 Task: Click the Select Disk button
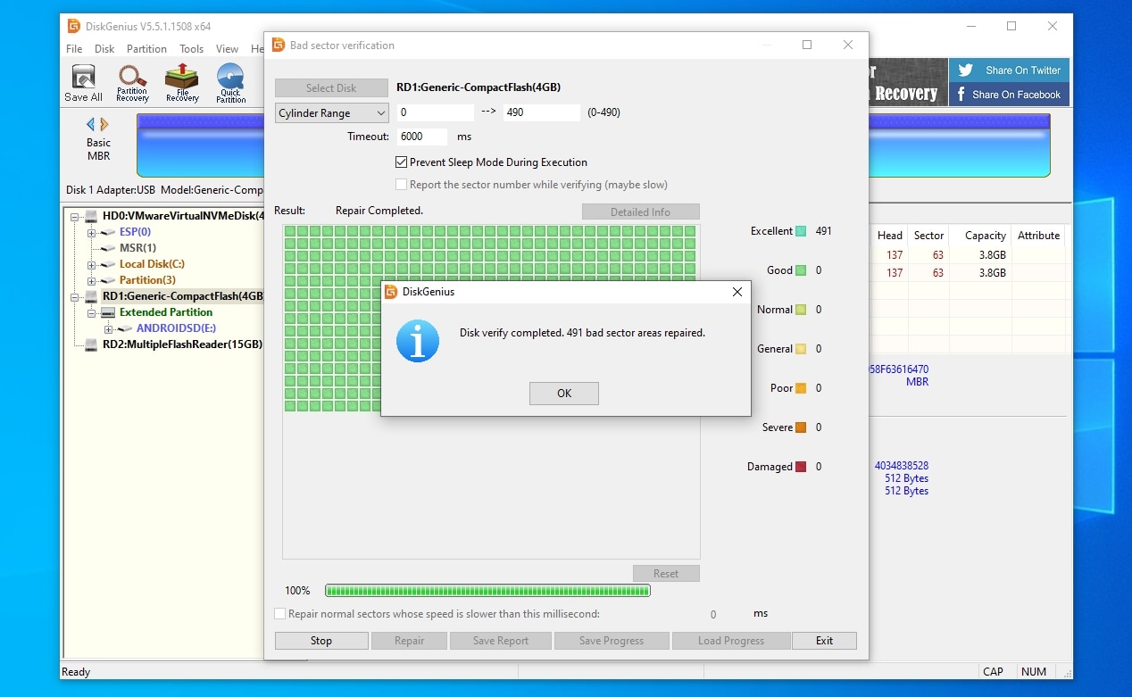tap(331, 88)
